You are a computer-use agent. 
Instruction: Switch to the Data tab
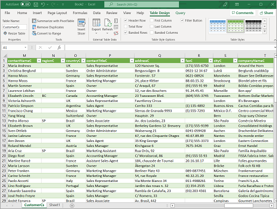97,13
